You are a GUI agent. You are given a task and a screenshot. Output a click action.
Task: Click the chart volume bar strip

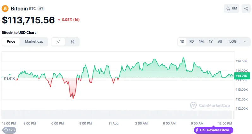117,114
